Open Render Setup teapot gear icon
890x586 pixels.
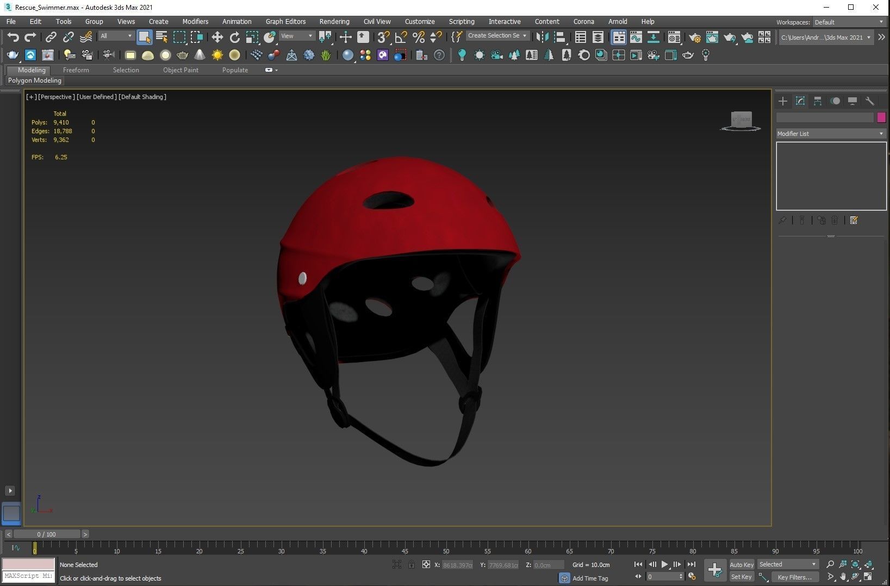(694, 37)
